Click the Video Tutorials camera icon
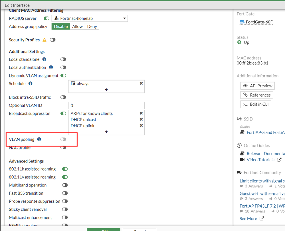This screenshot has width=285, height=231. click(242, 160)
